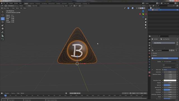Enable material preview viewport shading
Viewport: 179px width, 101px height.
point(143,8)
